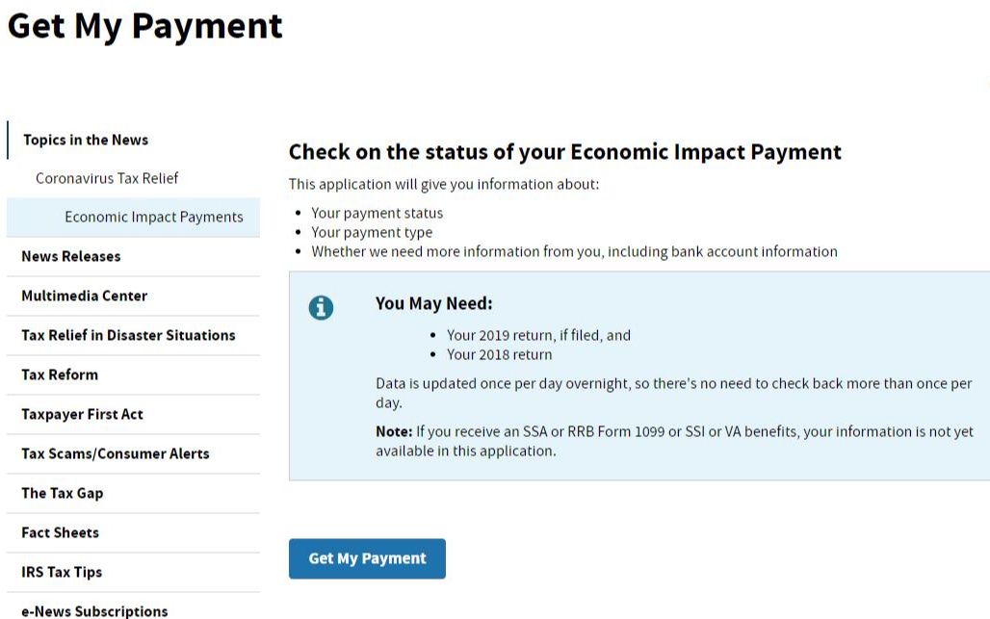Select IRS Tax Tips link
This screenshot has height=619, width=990.
tap(62, 572)
